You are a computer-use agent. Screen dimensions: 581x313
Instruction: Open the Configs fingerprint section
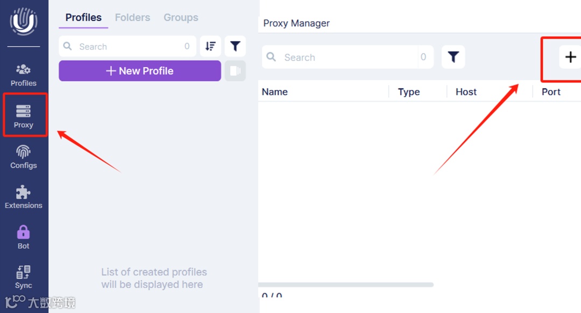pyautogui.click(x=24, y=157)
